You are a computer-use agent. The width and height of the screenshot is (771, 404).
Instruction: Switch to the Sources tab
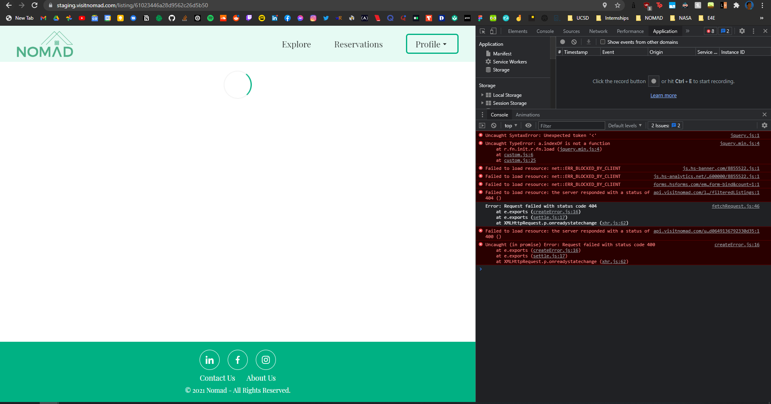(571, 31)
